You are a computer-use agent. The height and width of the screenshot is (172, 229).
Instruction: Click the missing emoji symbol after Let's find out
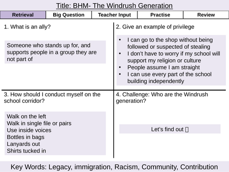pyautogui.click(x=187, y=129)
